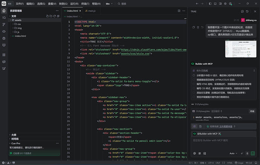The width and height of the screenshot is (260, 165).
Task: Create a new folder in the explorer
Action: coord(51,16)
